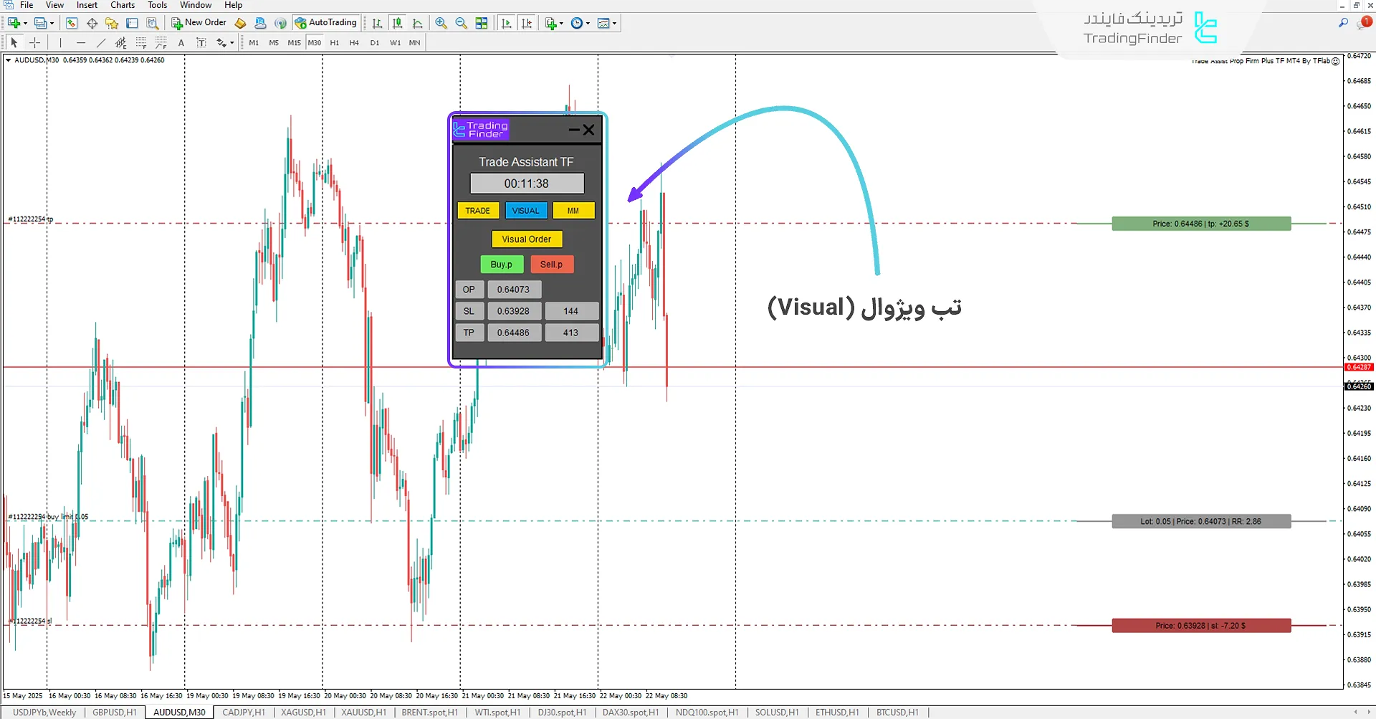Click the green Buy.p button
Viewport: 1376px width, 719px height.
(501, 265)
